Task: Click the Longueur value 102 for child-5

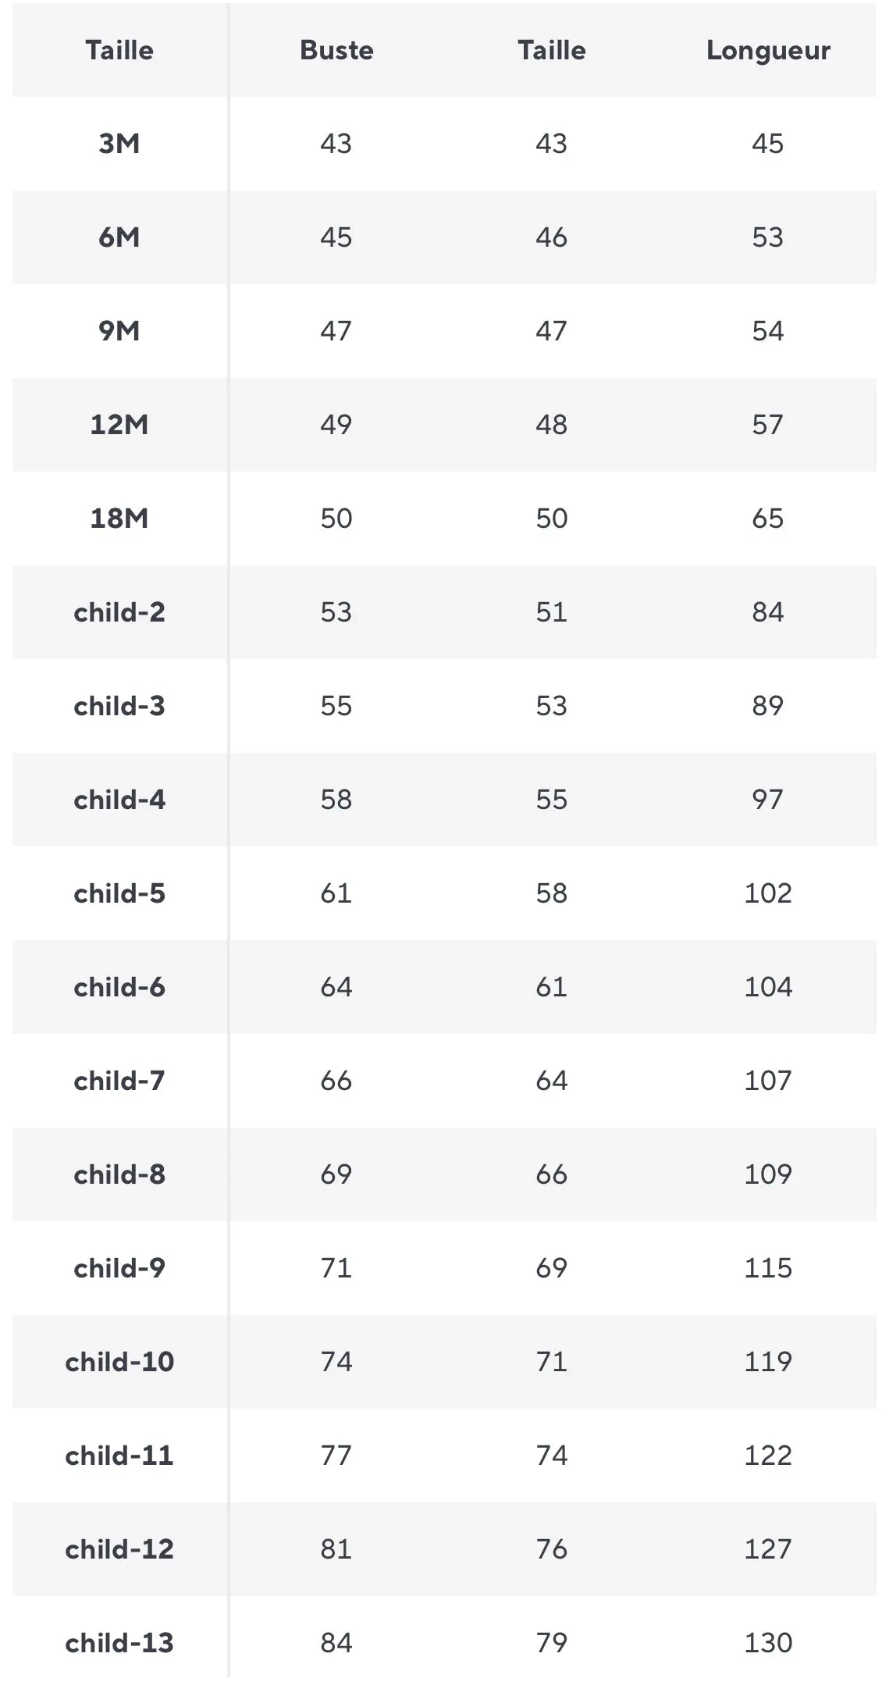Action: pos(768,893)
